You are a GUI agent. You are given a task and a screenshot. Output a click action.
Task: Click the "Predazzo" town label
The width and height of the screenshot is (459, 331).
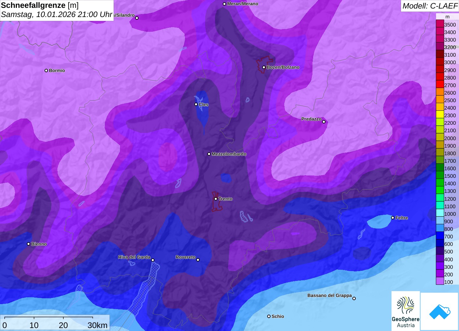point(311,119)
